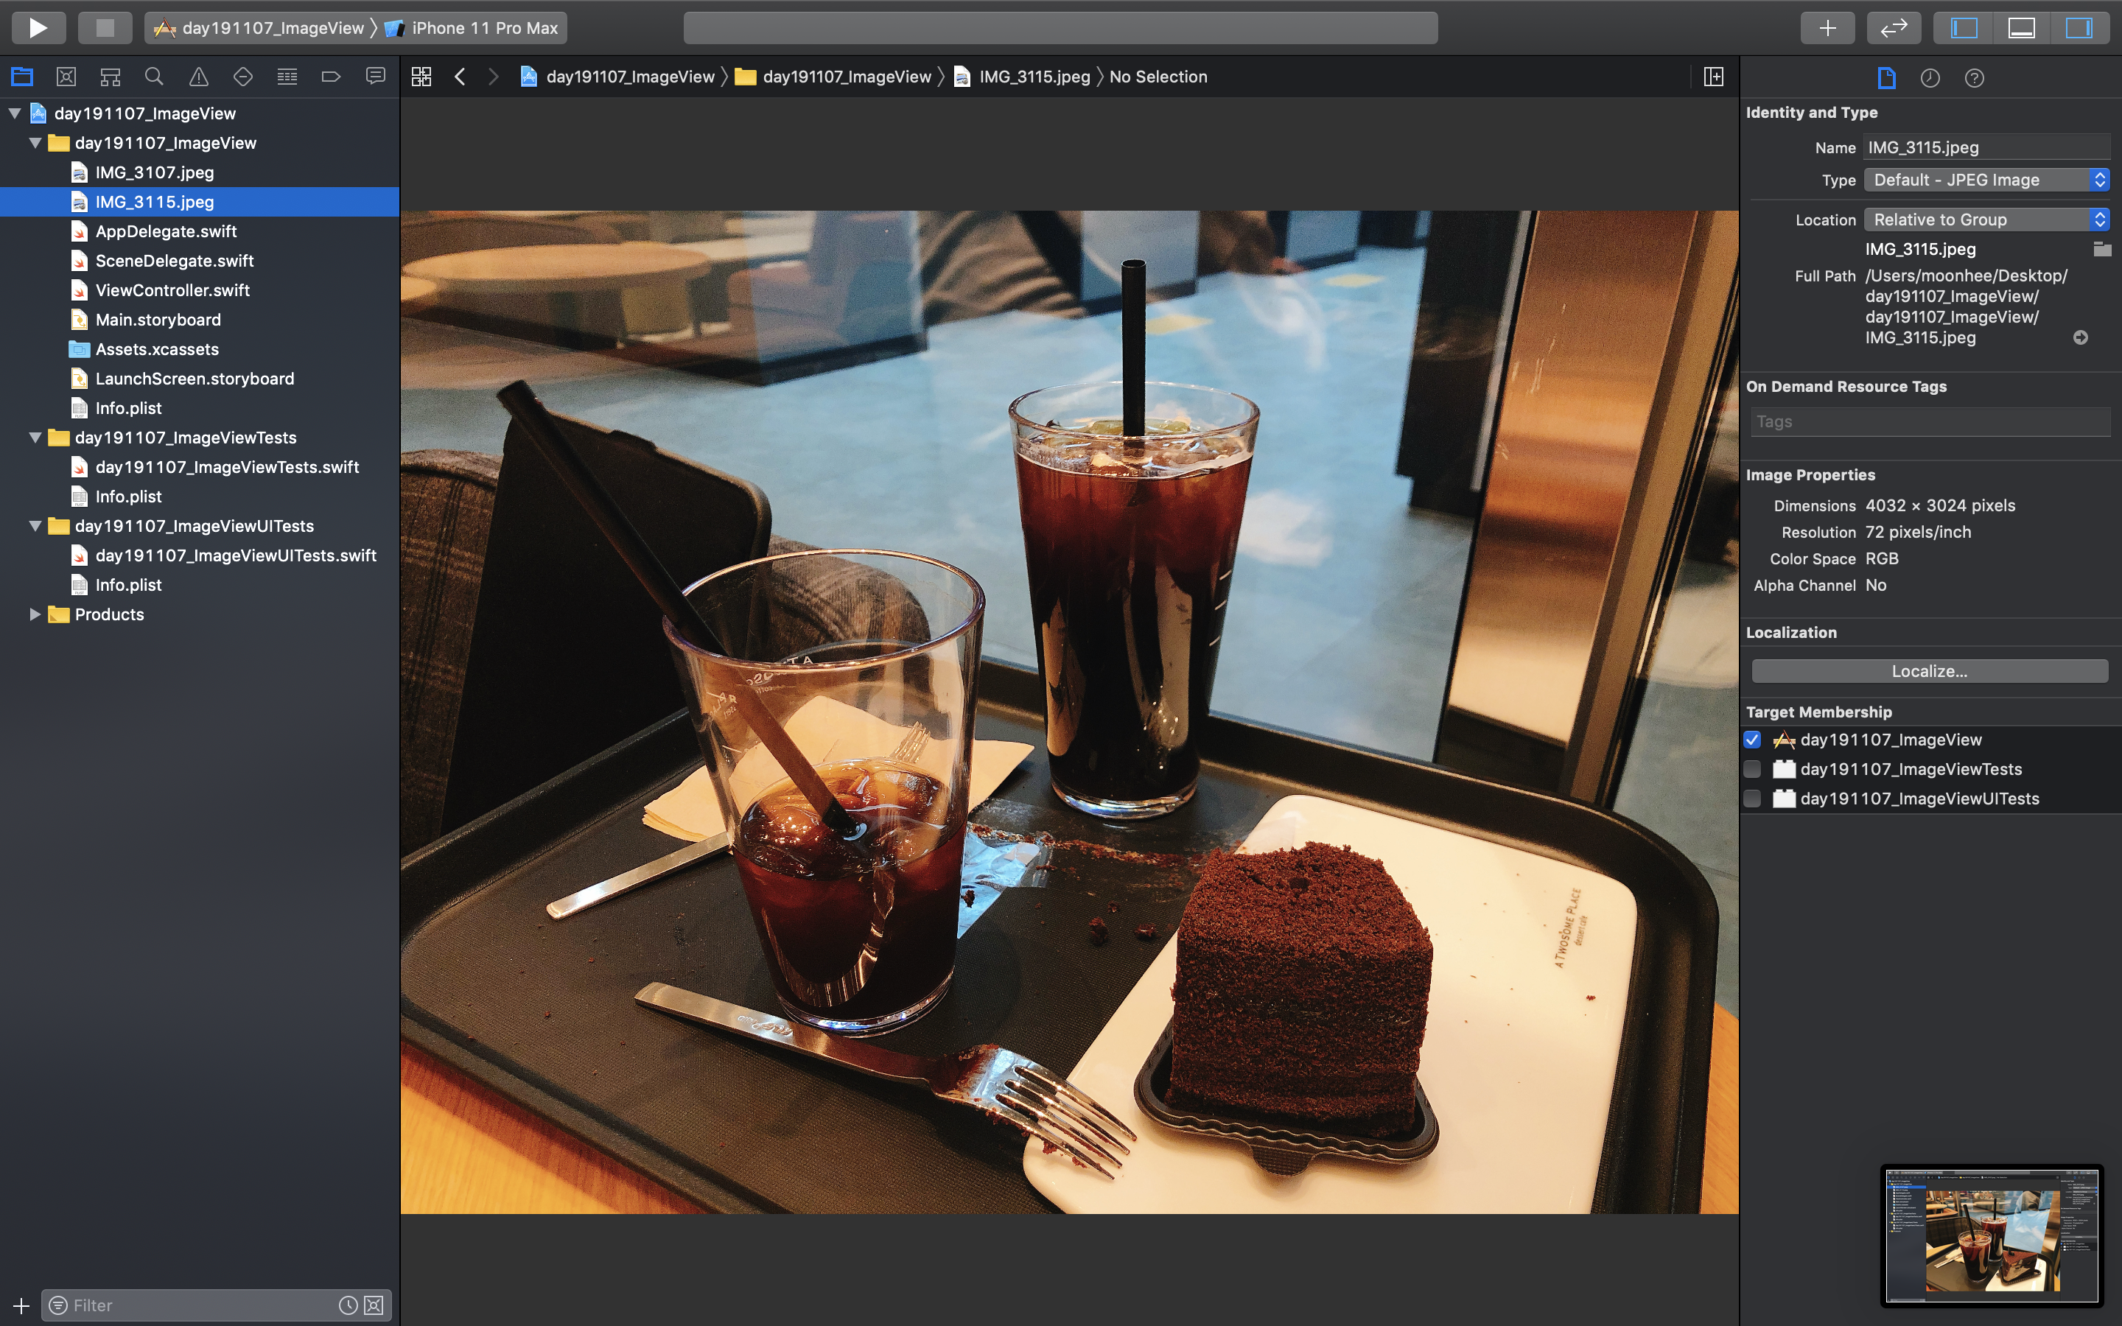This screenshot has width=2122, height=1326.
Task: Open the Location Relative to Group dropdown
Action: [1986, 220]
